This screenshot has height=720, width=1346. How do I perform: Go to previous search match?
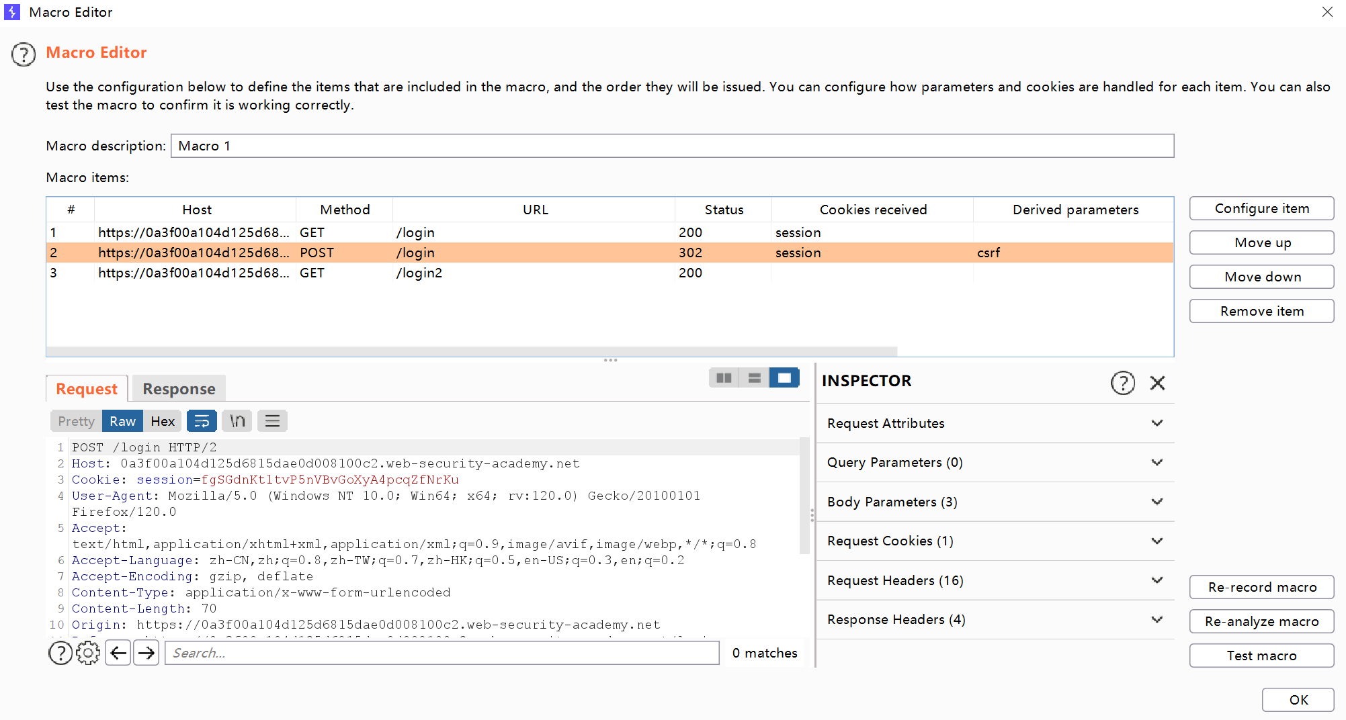pyautogui.click(x=118, y=653)
